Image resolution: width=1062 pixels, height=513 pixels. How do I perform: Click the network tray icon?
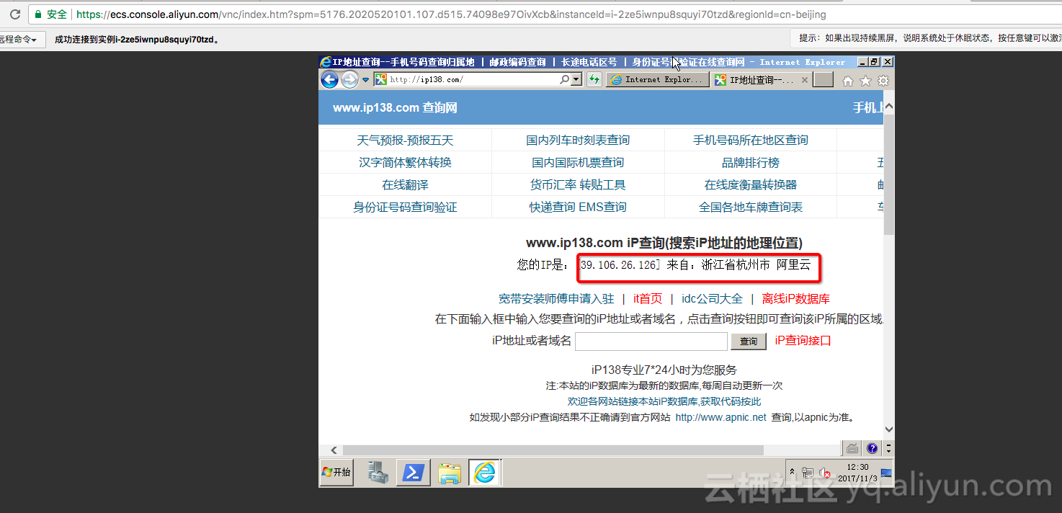(808, 473)
